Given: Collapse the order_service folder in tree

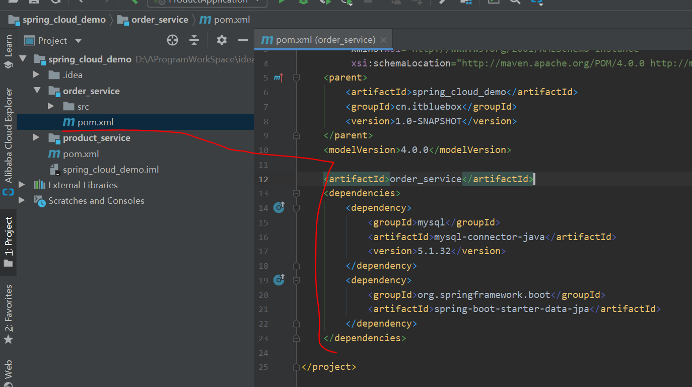Looking at the screenshot, I should tap(36, 91).
